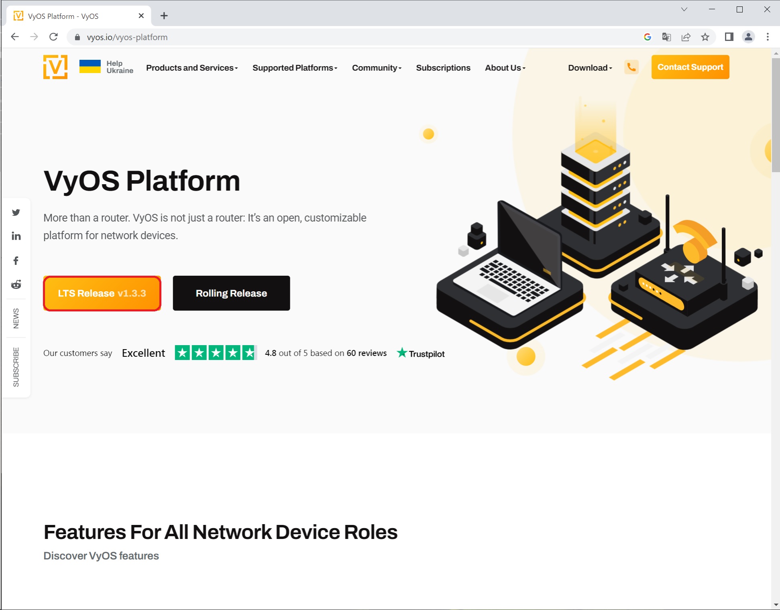Click the scrollbar up arrow
The width and height of the screenshot is (780, 610).
click(x=776, y=53)
